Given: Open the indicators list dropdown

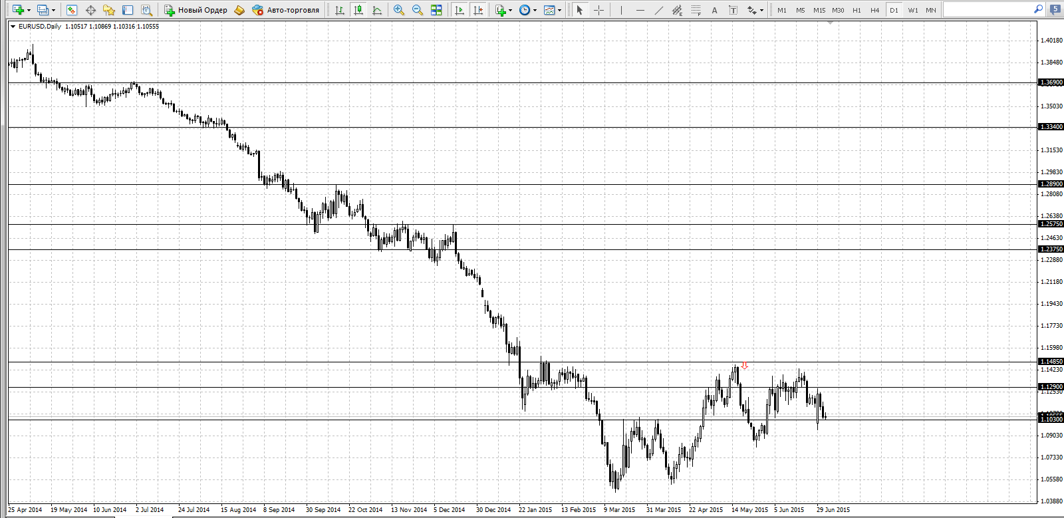Looking at the screenshot, I should click(x=503, y=10).
